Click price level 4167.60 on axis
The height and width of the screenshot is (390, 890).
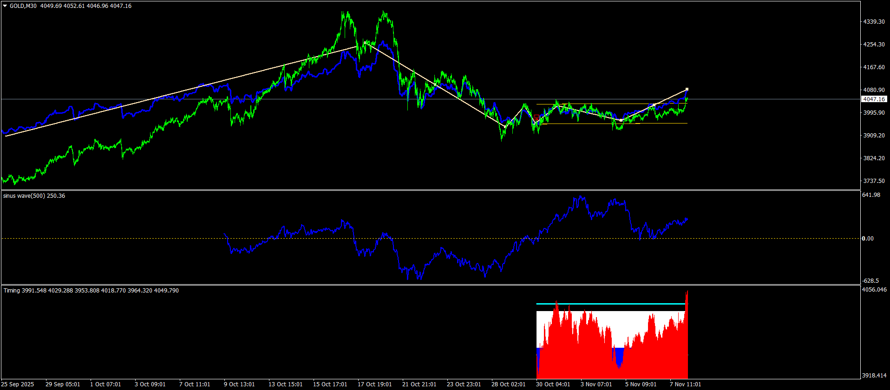coord(874,67)
